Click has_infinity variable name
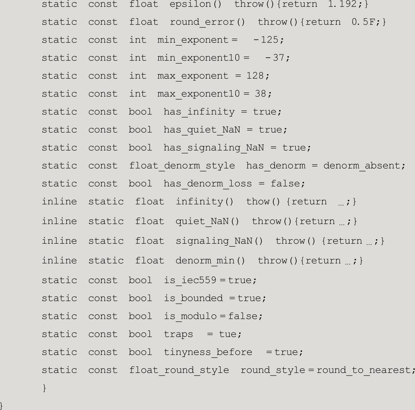The height and width of the screenshot is (410, 415). [199, 112]
